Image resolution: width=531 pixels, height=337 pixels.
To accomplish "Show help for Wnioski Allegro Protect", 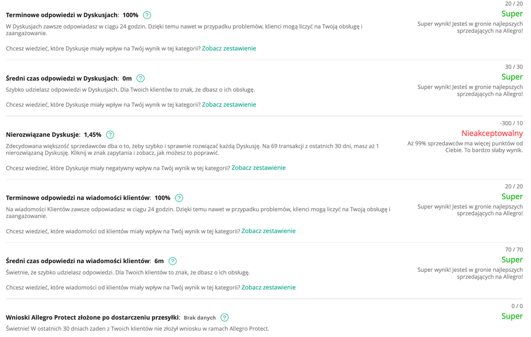I will coord(224,317).
